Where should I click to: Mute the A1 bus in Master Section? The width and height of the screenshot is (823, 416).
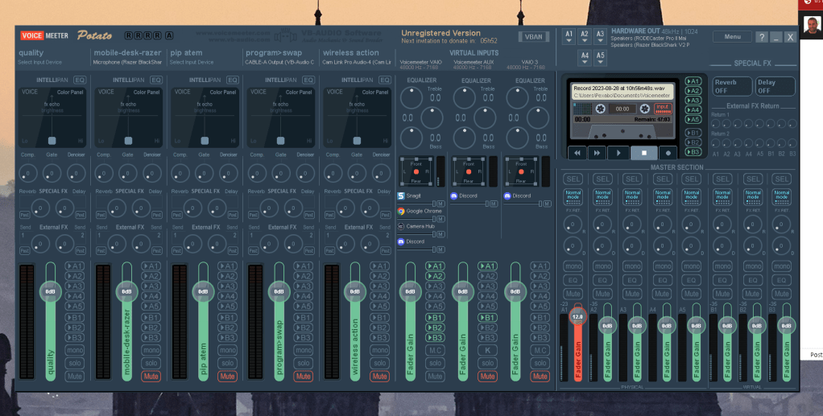tap(573, 294)
